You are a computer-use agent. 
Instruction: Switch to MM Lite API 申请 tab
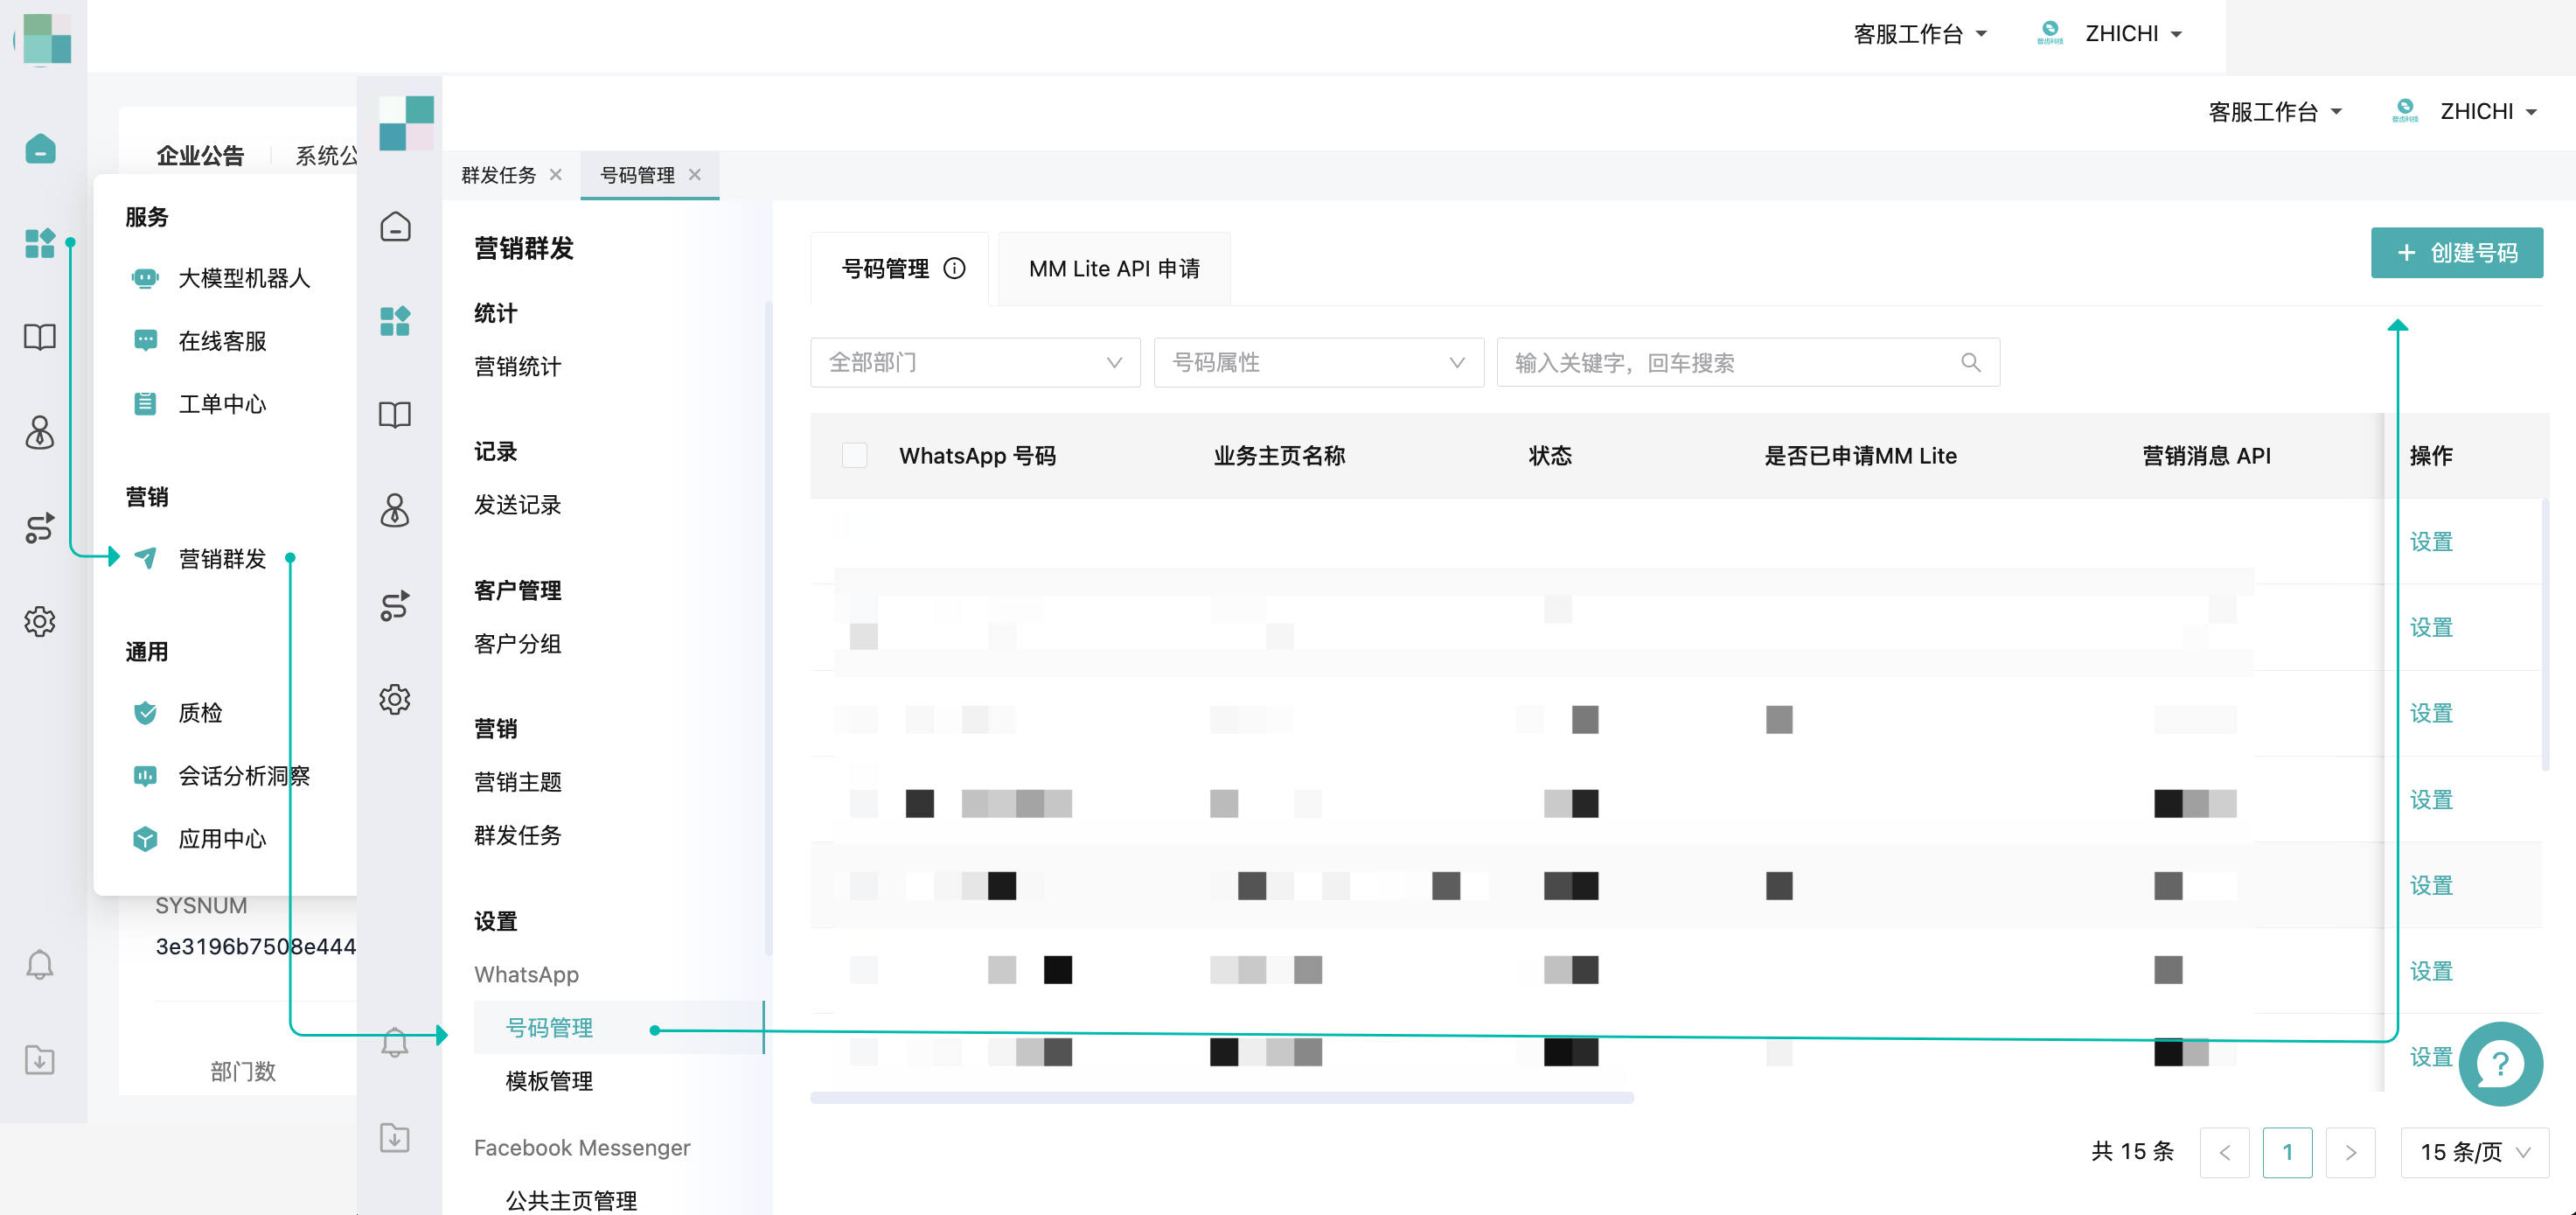click(x=1114, y=268)
